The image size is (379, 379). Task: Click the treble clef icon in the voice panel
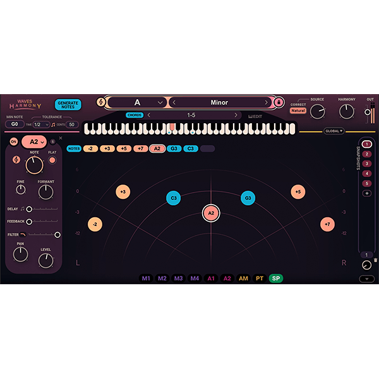[15, 160]
